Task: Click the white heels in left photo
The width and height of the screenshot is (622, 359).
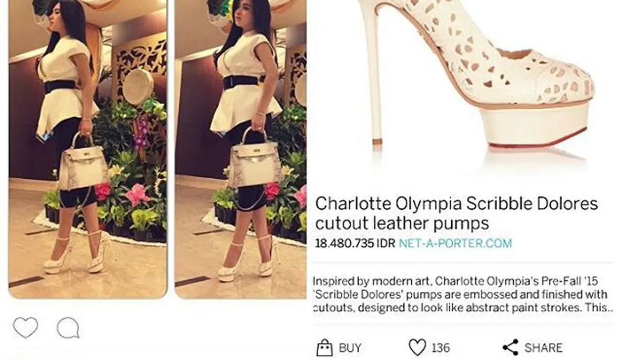Action: click(76, 255)
